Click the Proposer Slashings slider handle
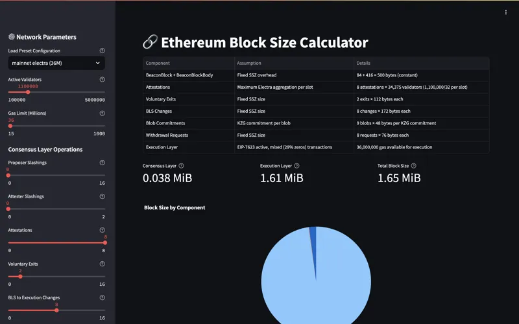The image size is (519, 324). click(x=8, y=176)
